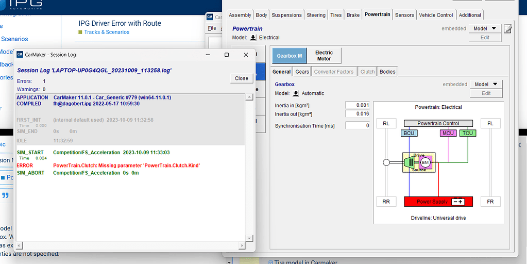
Task: Click the Gearbox model download arrow icon
Action: pos(296,93)
